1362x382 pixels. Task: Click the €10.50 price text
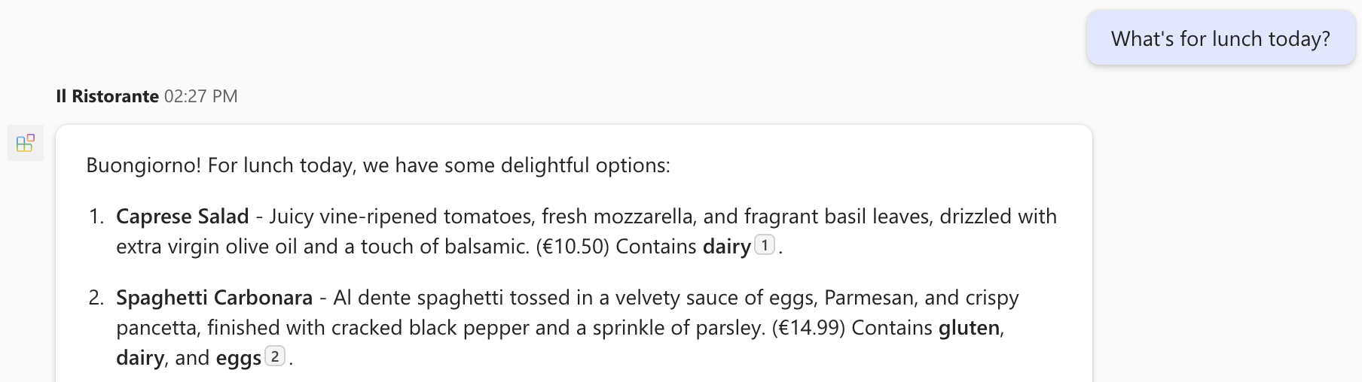click(x=573, y=247)
